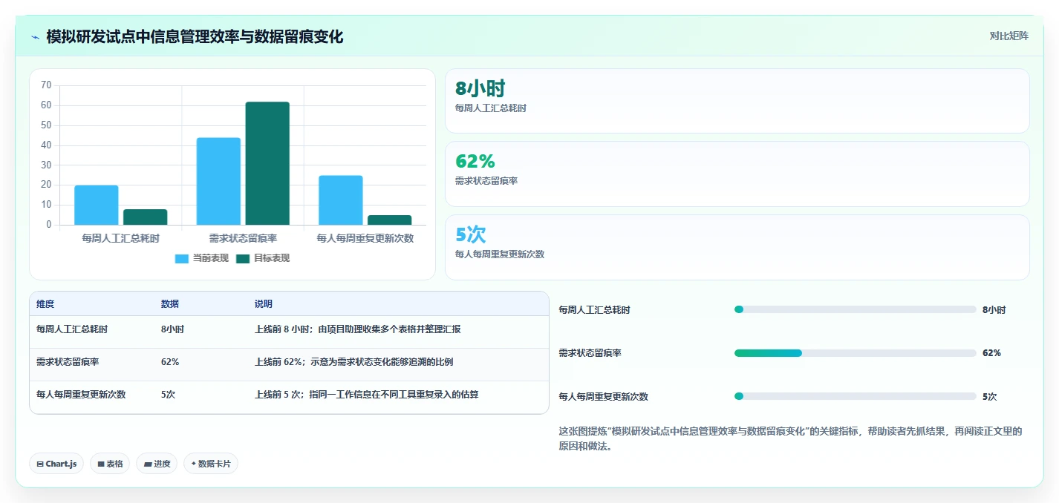
Task: Toggle the 目标表现 legend swatch
Action: [243, 258]
